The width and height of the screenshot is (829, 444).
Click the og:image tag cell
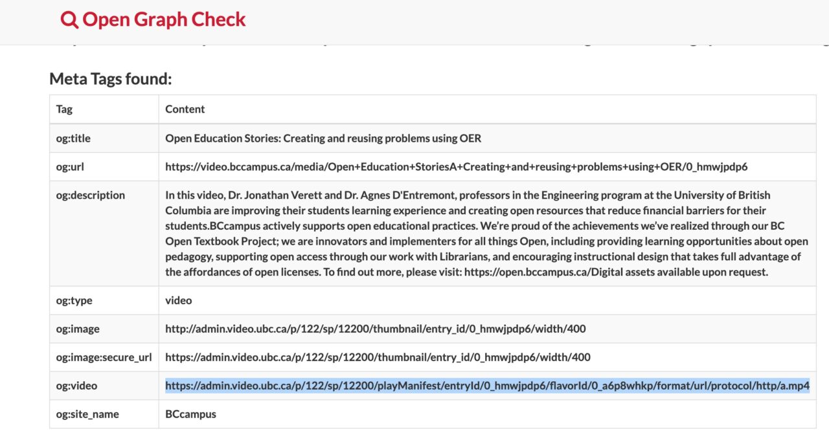pos(104,329)
